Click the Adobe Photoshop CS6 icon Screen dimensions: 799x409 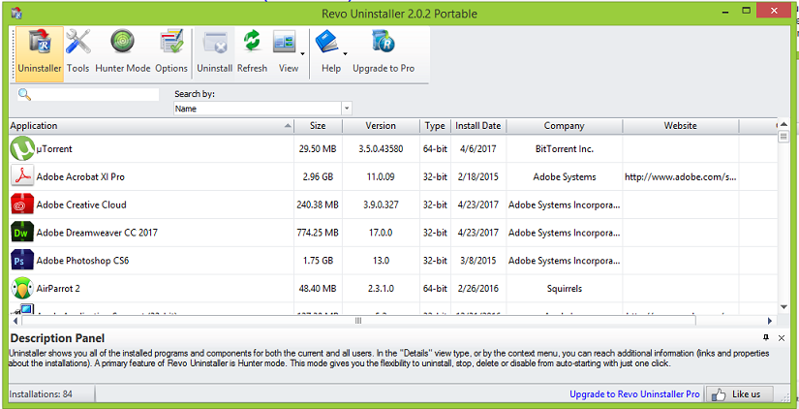click(22, 261)
